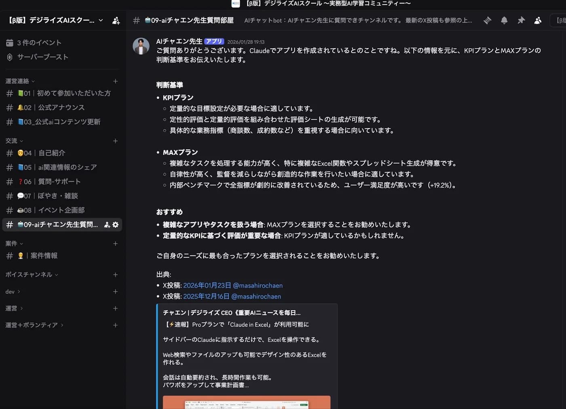Open link 2025年12月16日 @masahirochaen

232,296
